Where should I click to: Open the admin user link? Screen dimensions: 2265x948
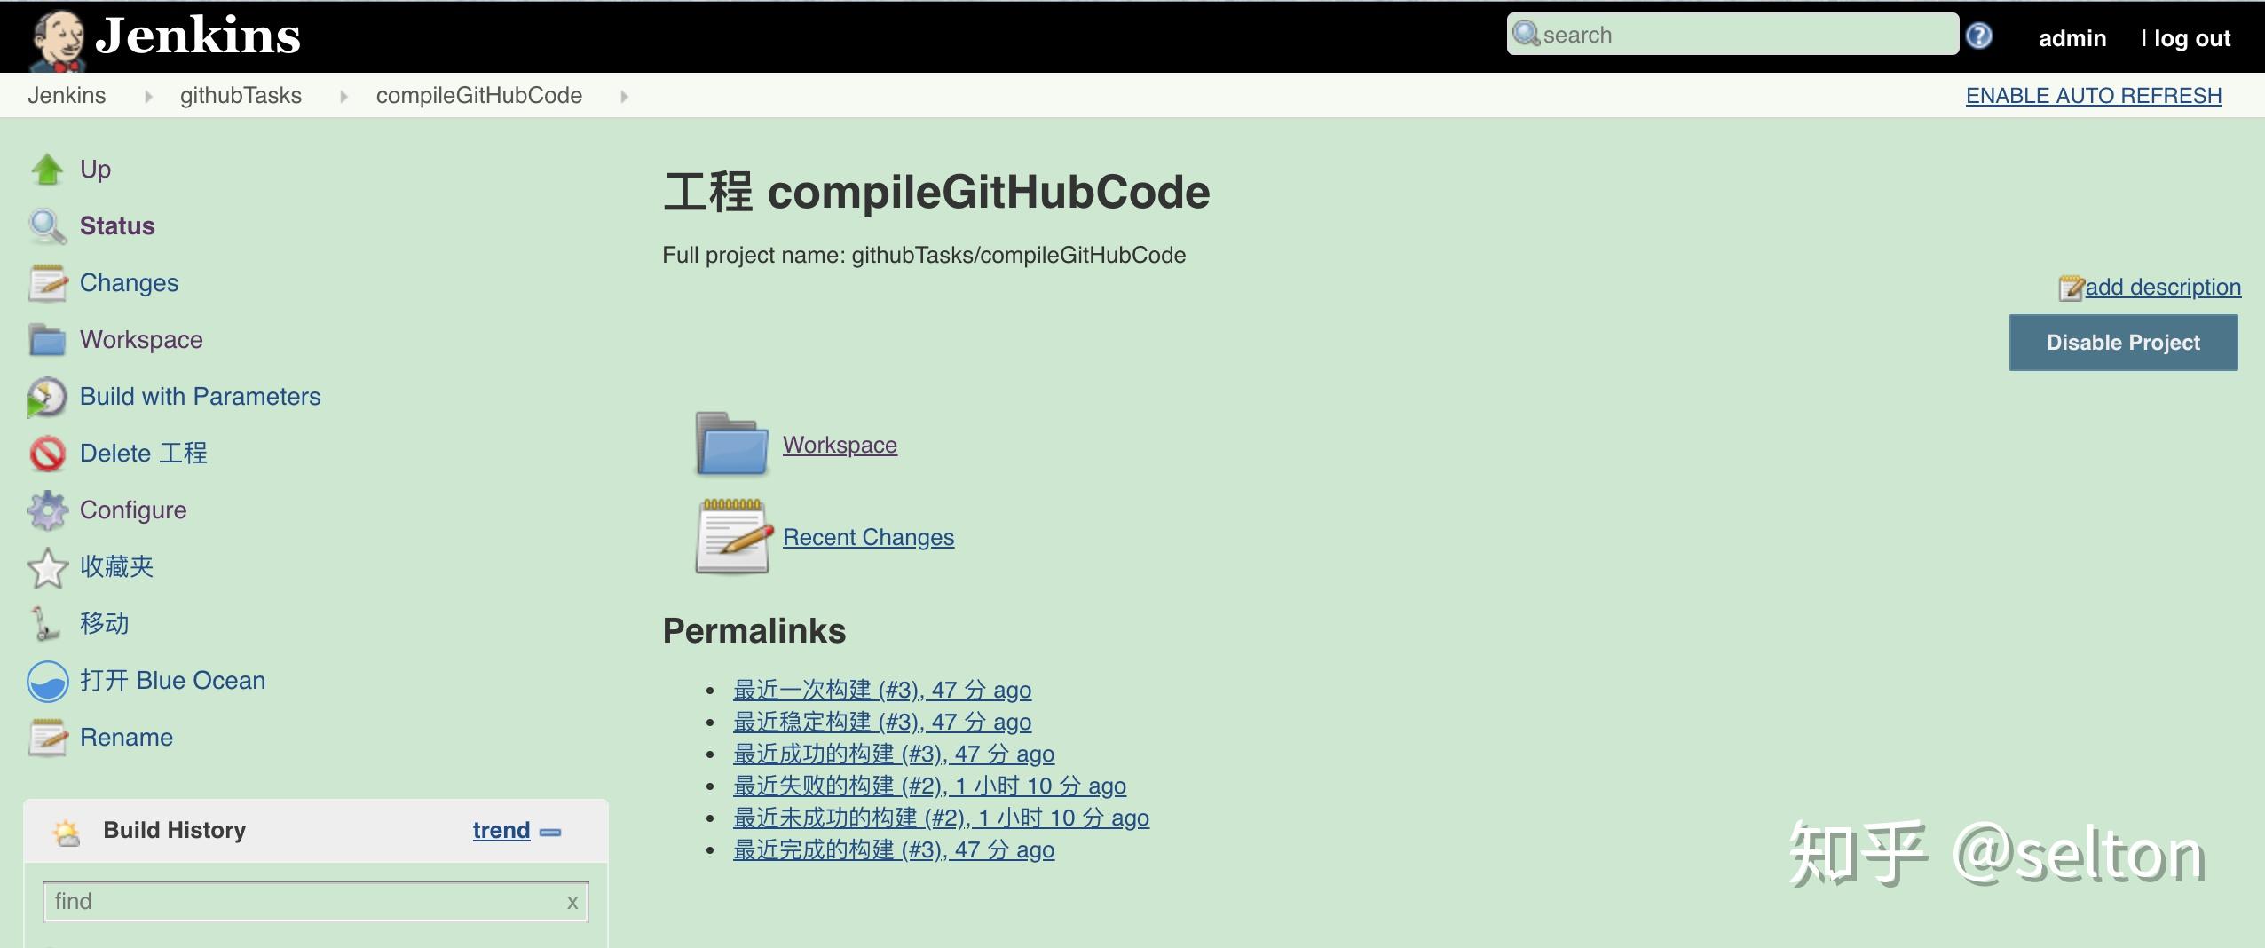coord(2072,38)
